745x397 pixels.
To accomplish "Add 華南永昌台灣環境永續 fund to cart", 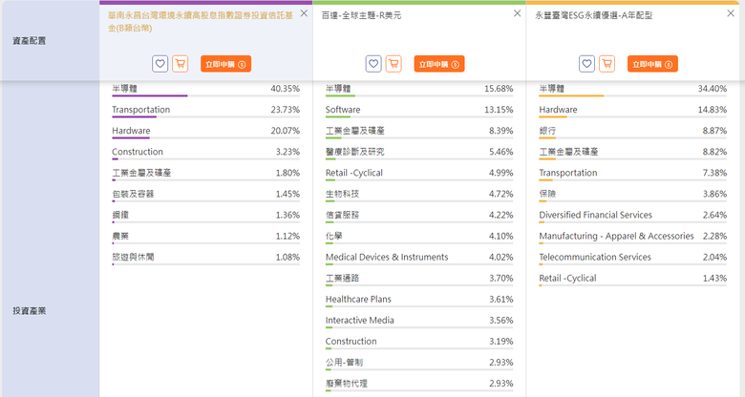I will [181, 64].
